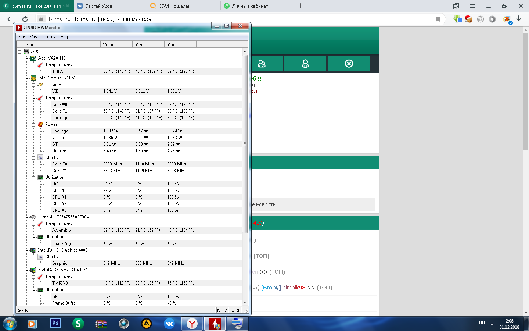Click the HWMonitor title bar lightning icon
The width and height of the screenshot is (529, 331).
tap(19, 28)
